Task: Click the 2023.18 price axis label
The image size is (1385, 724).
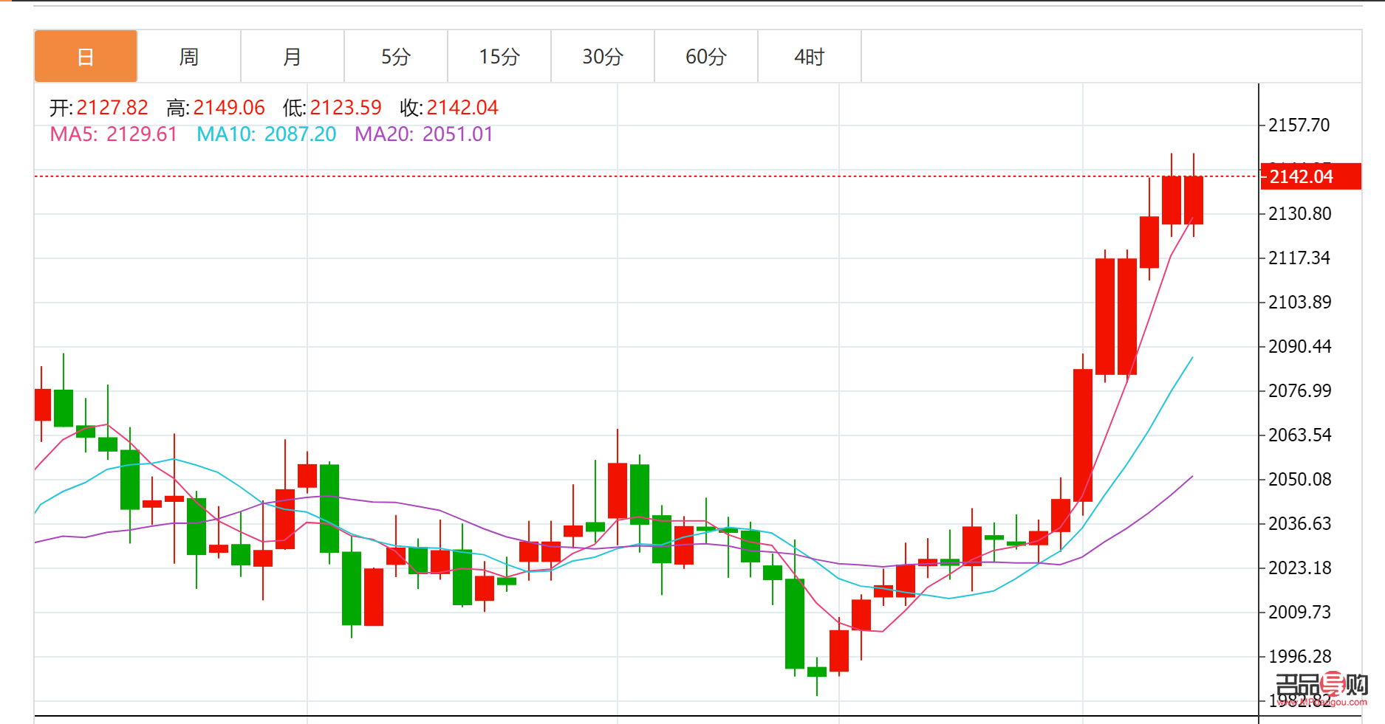Action: (1300, 568)
